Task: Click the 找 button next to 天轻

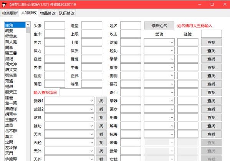Action: [x=101, y=143]
